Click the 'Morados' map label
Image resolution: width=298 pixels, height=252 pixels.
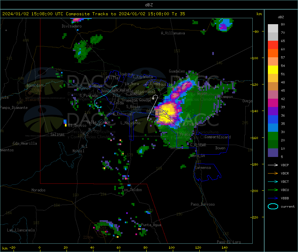click(x=38, y=190)
